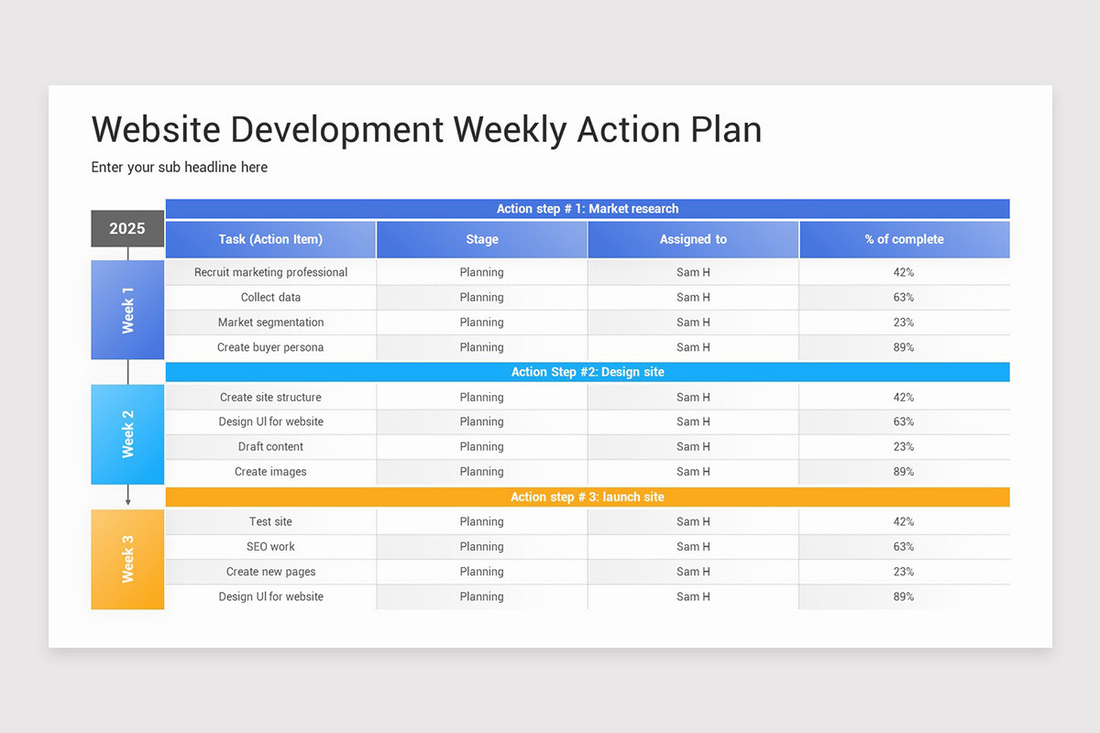This screenshot has width=1100, height=733.
Task: Select the 2025 year badge
Action: (x=127, y=228)
